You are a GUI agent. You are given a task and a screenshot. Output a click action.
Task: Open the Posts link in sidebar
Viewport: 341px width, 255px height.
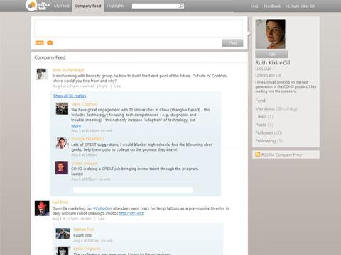tap(264, 125)
